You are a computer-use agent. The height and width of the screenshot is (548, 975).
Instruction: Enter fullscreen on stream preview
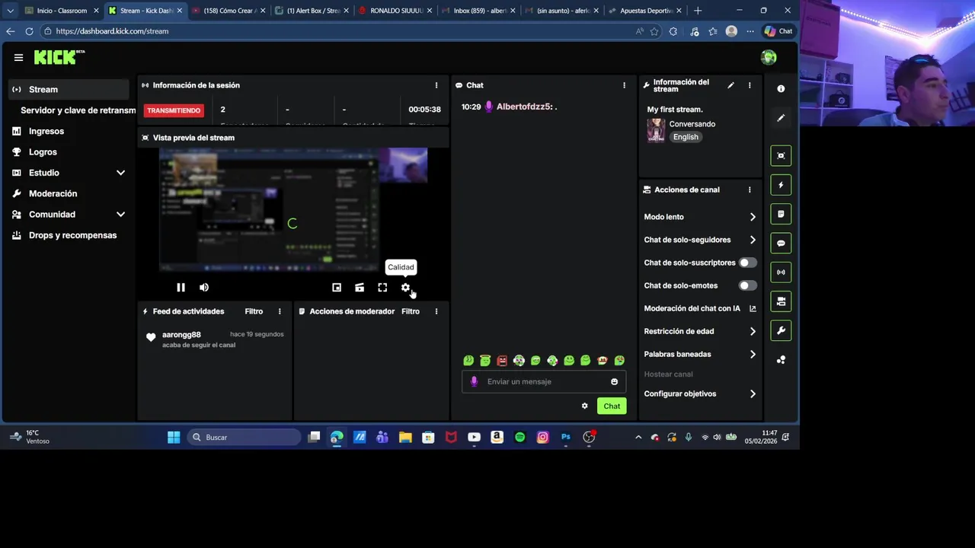[x=382, y=288]
